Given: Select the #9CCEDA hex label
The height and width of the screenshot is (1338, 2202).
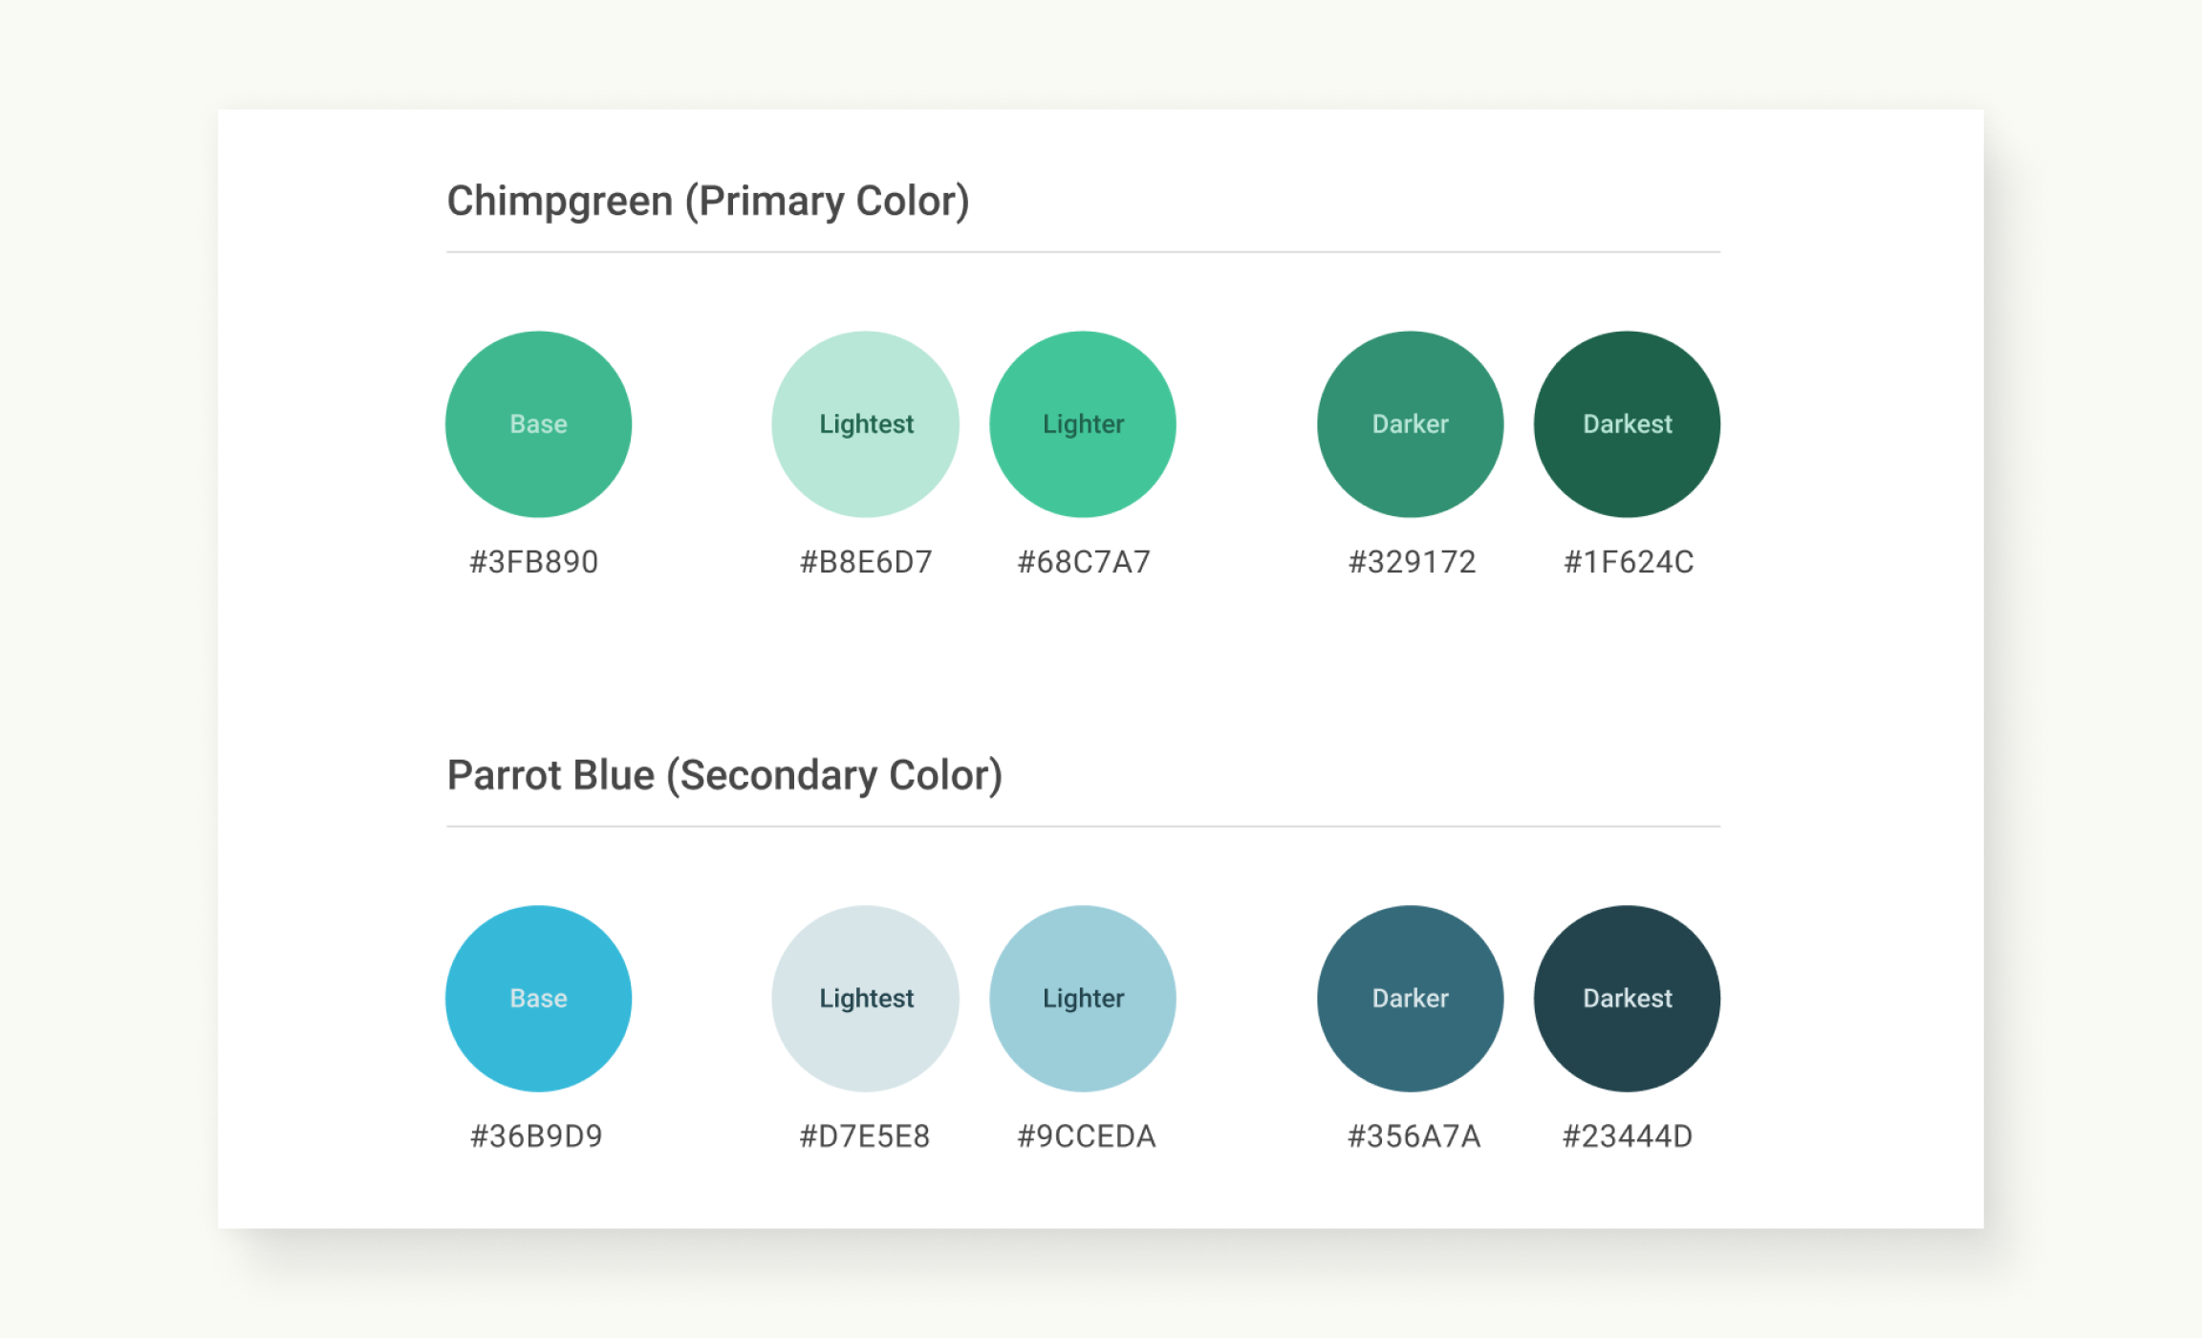Looking at the screenshot, I should coord(1087,1136).
